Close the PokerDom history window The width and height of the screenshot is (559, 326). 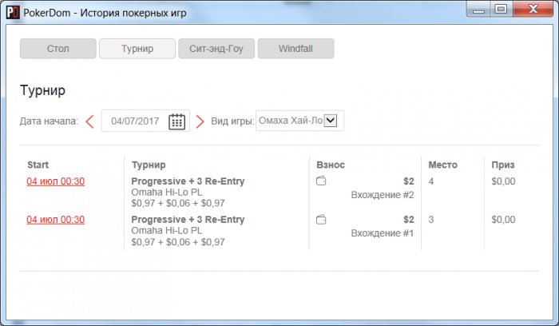click(x=533, y=9)
